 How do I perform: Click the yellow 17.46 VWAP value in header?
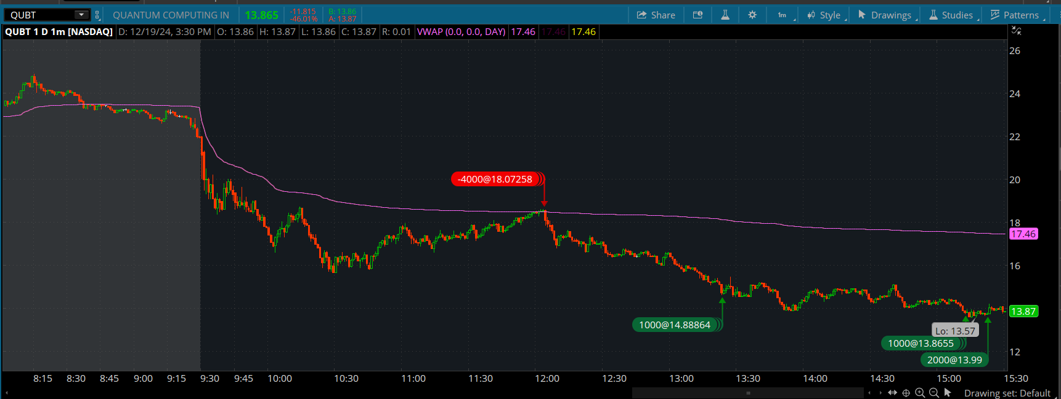pos(583,31)
